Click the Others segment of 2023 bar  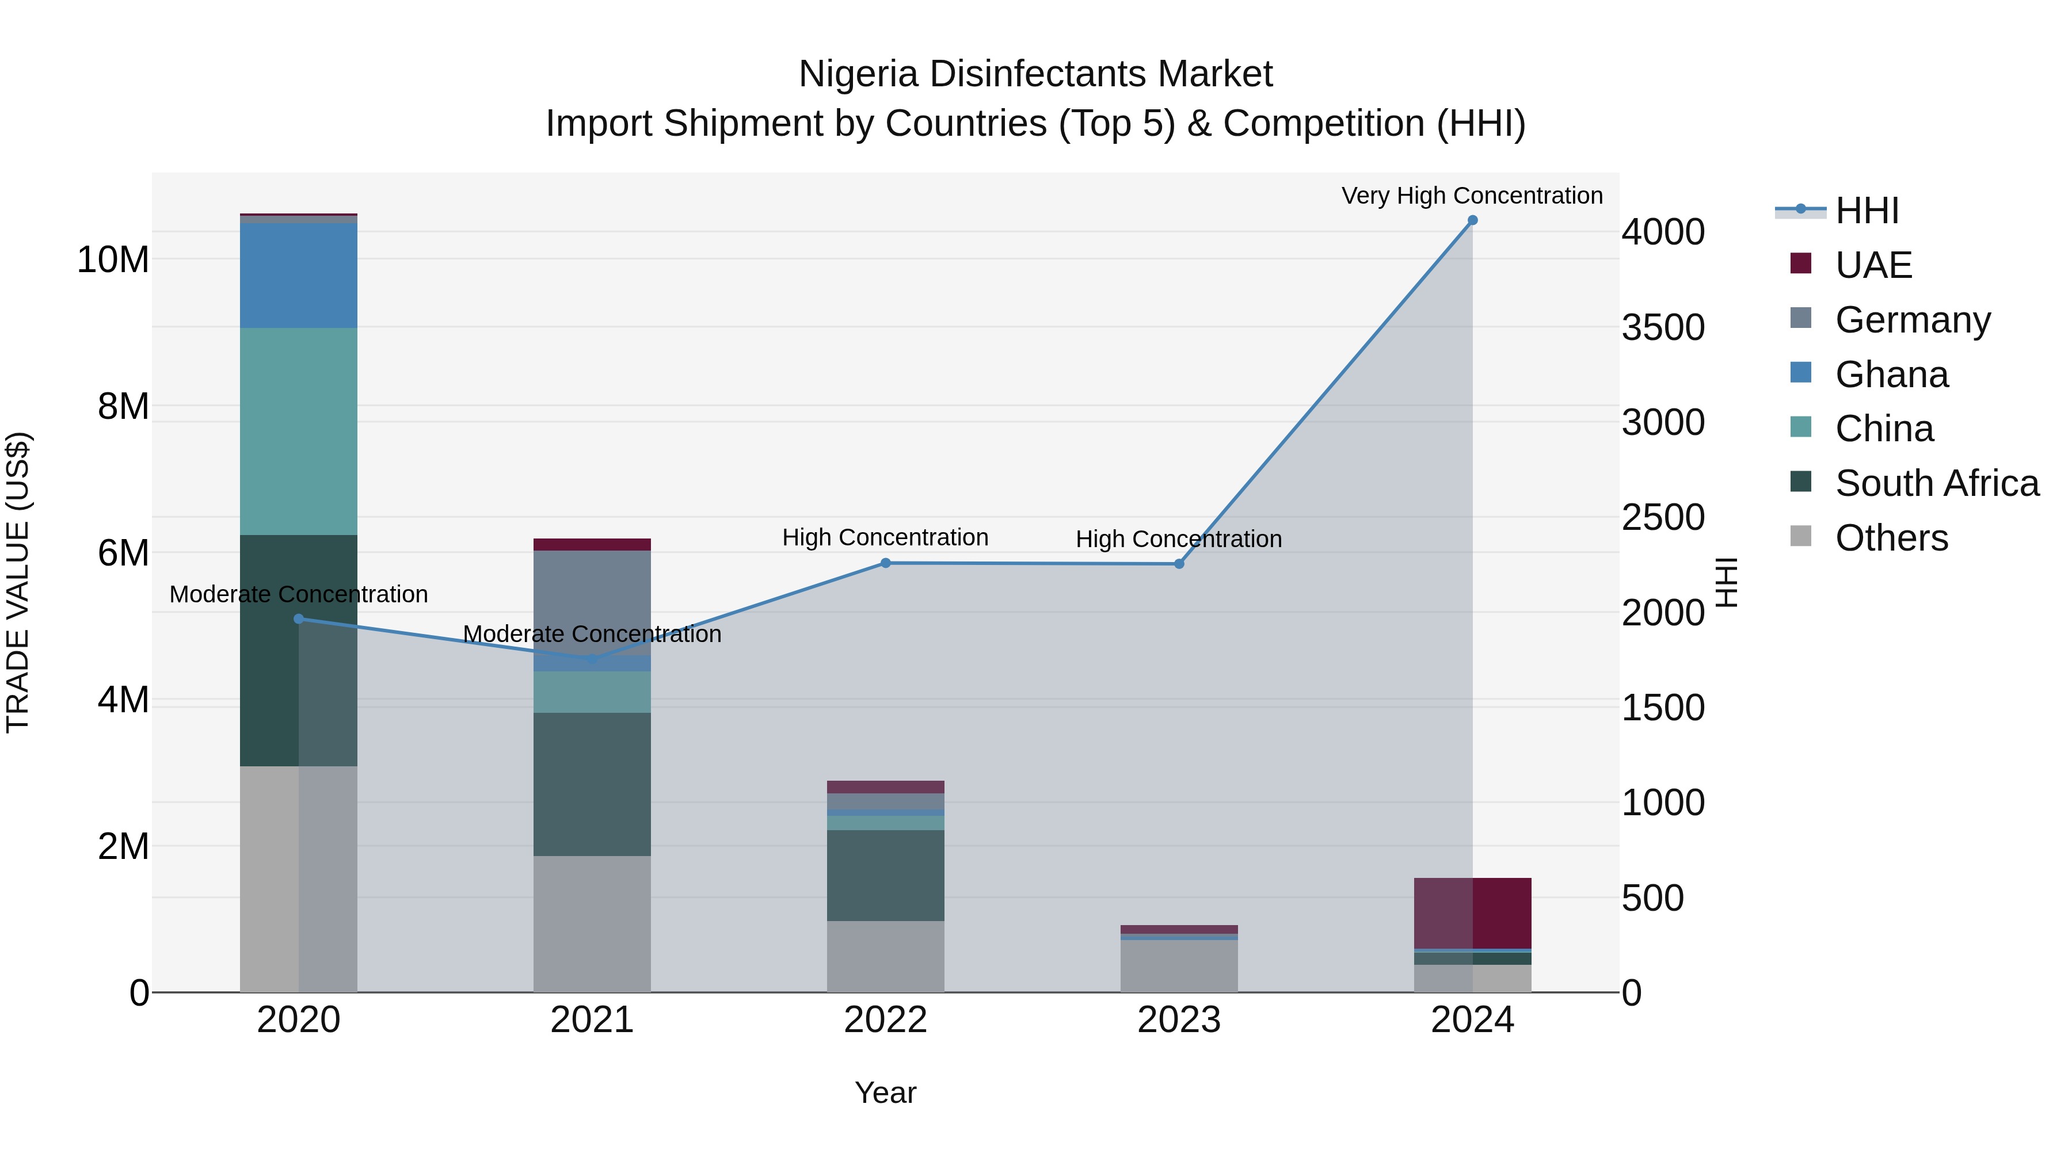click(1179, 965)
